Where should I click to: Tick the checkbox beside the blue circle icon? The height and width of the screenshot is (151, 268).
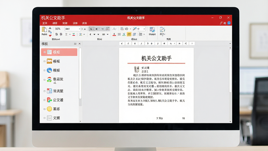[x=44, y=70]
